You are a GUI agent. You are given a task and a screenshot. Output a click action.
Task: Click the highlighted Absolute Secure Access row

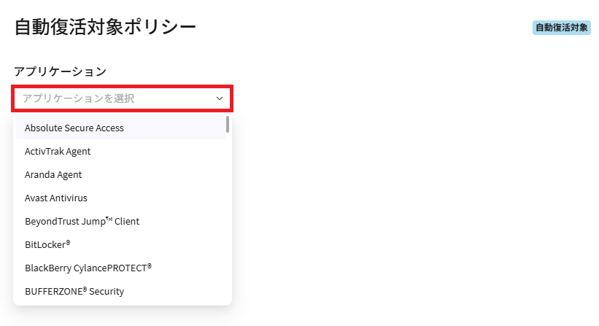point(120,128)
